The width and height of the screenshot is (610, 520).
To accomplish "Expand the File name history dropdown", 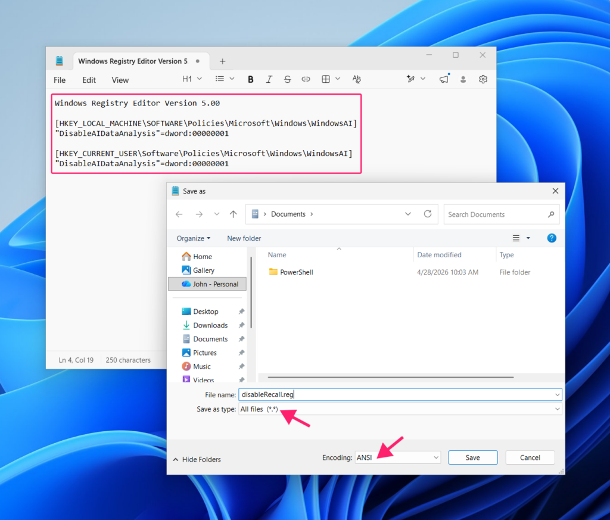I will (x=557, y=395).
